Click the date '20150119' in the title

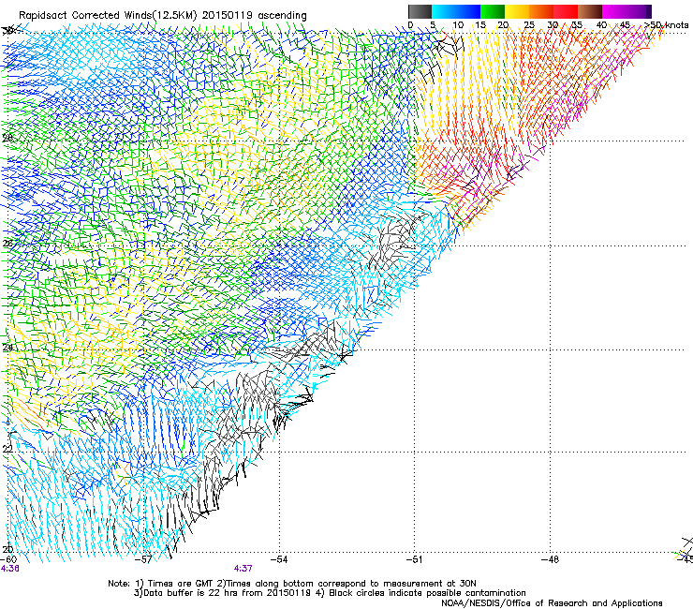[228, 15]
